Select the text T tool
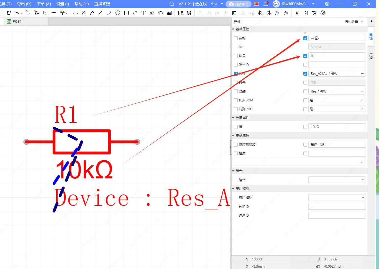Screen dimensions: 379x269 point(144,13)
